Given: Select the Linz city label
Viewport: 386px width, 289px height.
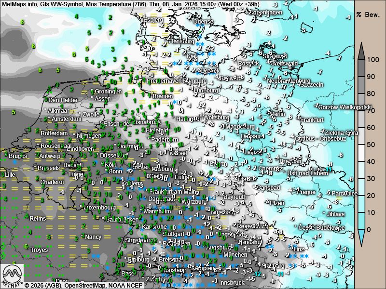Looking at the screenshot, I should tap(299, 249).
